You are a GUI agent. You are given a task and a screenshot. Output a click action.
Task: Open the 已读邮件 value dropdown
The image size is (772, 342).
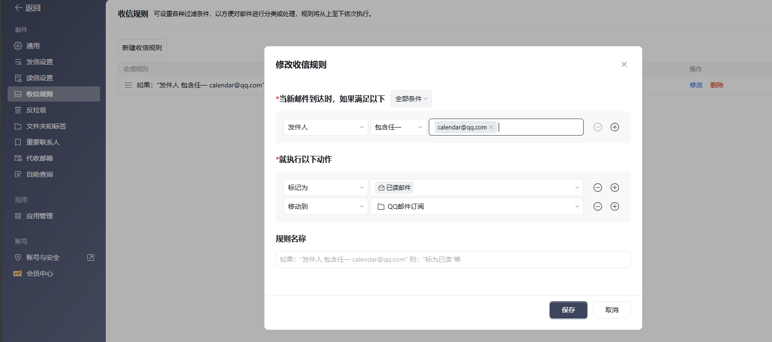point(477,188)
